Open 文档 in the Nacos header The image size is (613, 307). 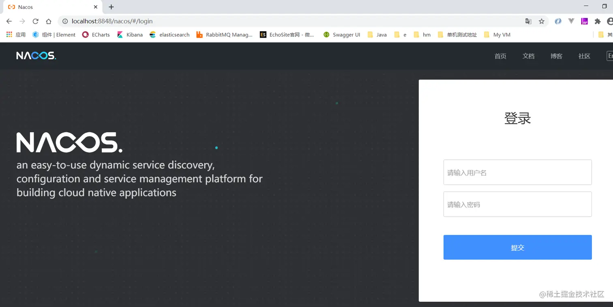tap(528, 56)
